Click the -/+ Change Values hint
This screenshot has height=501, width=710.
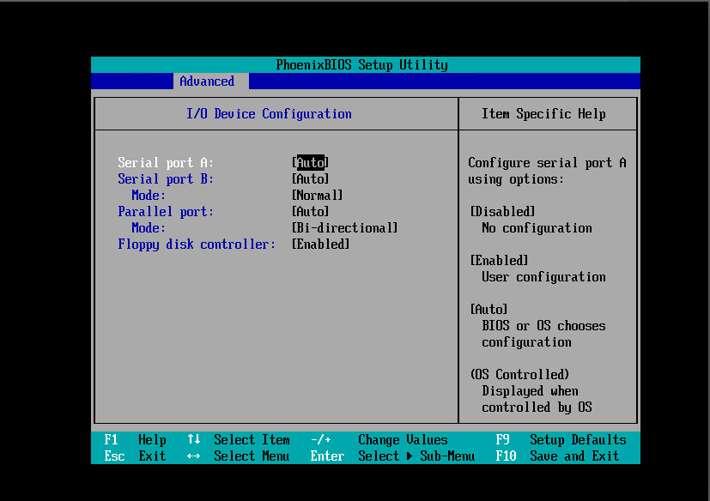[379, 439]
